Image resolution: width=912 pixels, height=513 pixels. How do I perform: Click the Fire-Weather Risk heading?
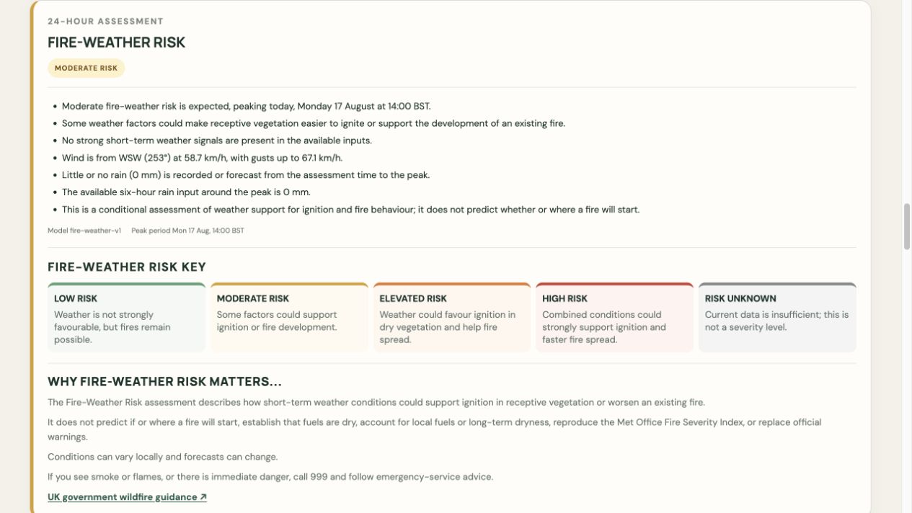click(x=116, y=43)
